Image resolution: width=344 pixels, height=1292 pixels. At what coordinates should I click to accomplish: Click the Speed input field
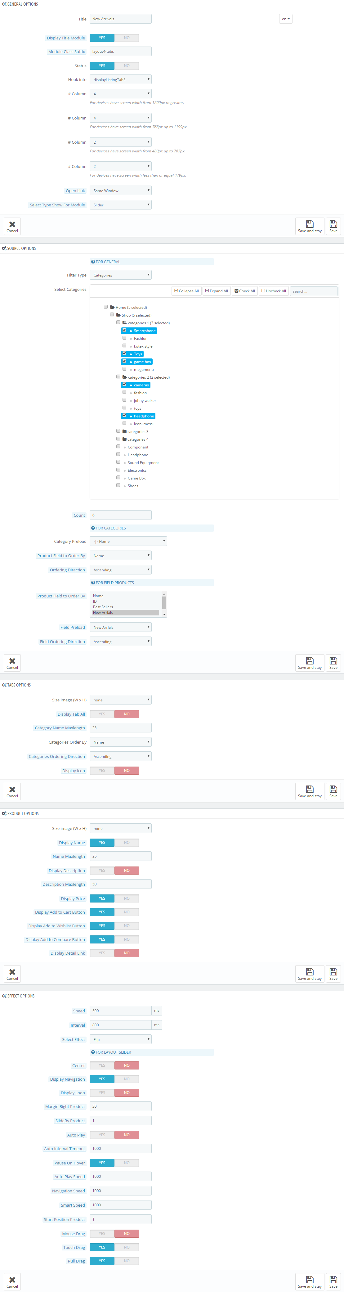120,1011
